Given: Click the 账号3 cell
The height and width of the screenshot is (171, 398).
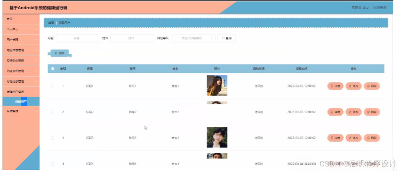Looking at the screenshot, I should [133, 138].
